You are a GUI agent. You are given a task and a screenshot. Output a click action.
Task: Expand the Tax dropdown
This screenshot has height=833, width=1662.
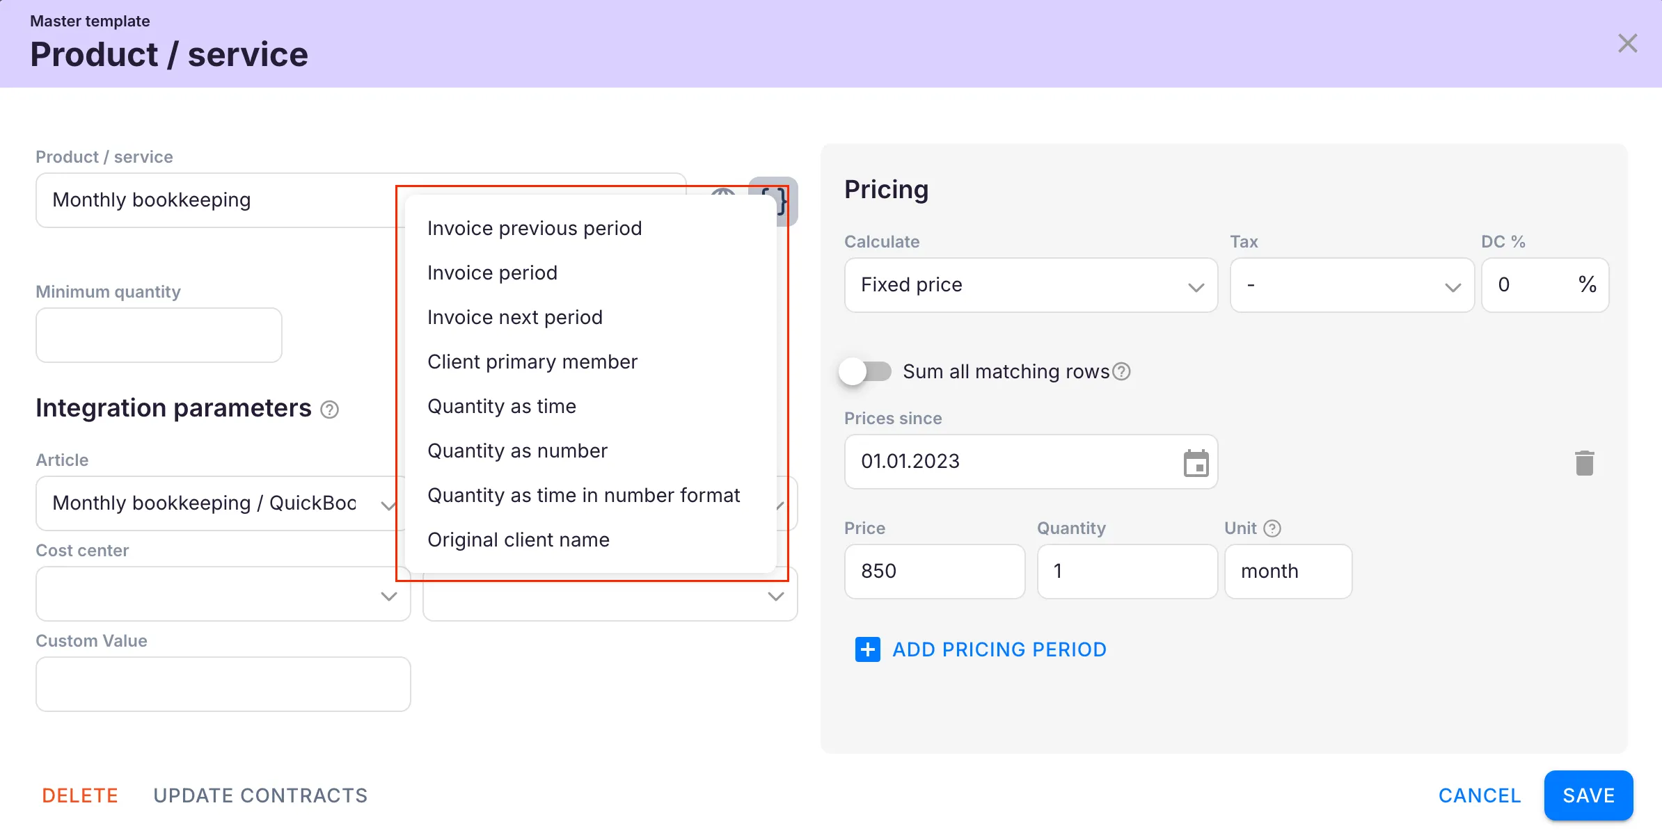click(1352, 286)
